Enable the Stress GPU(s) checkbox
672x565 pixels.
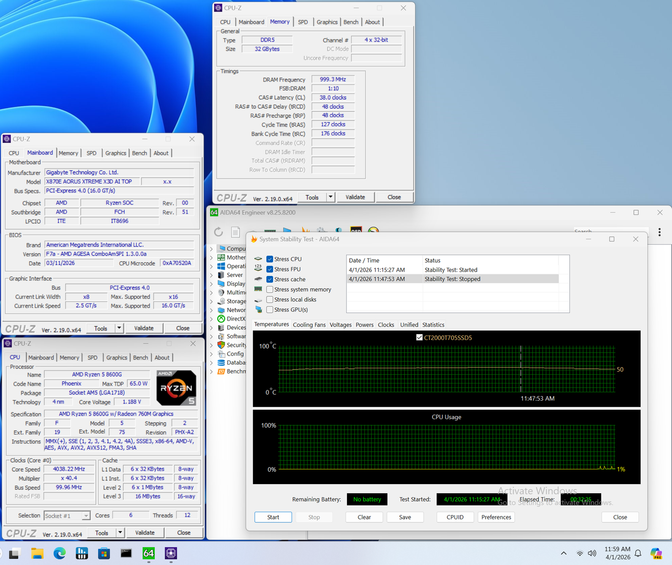[x=269, y=310]
